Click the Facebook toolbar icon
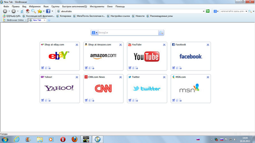The height and width of the screenshot is (143, 255). pyautogui.click(x=48, y=11)
